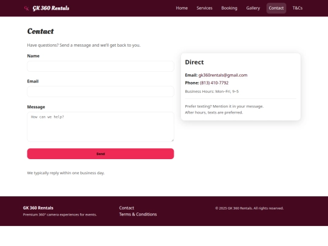The width and height of the screenshot is (328, 246).
Task: Open T&Cs from the top navigation
Action: point(298,8)
